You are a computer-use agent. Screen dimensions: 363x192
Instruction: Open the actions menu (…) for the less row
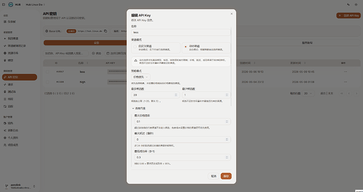pos(345,72)
